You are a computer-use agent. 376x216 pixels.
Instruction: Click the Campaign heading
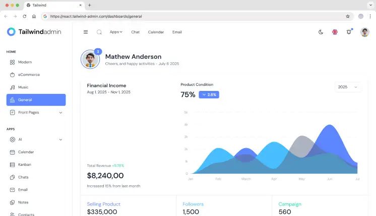290,204
